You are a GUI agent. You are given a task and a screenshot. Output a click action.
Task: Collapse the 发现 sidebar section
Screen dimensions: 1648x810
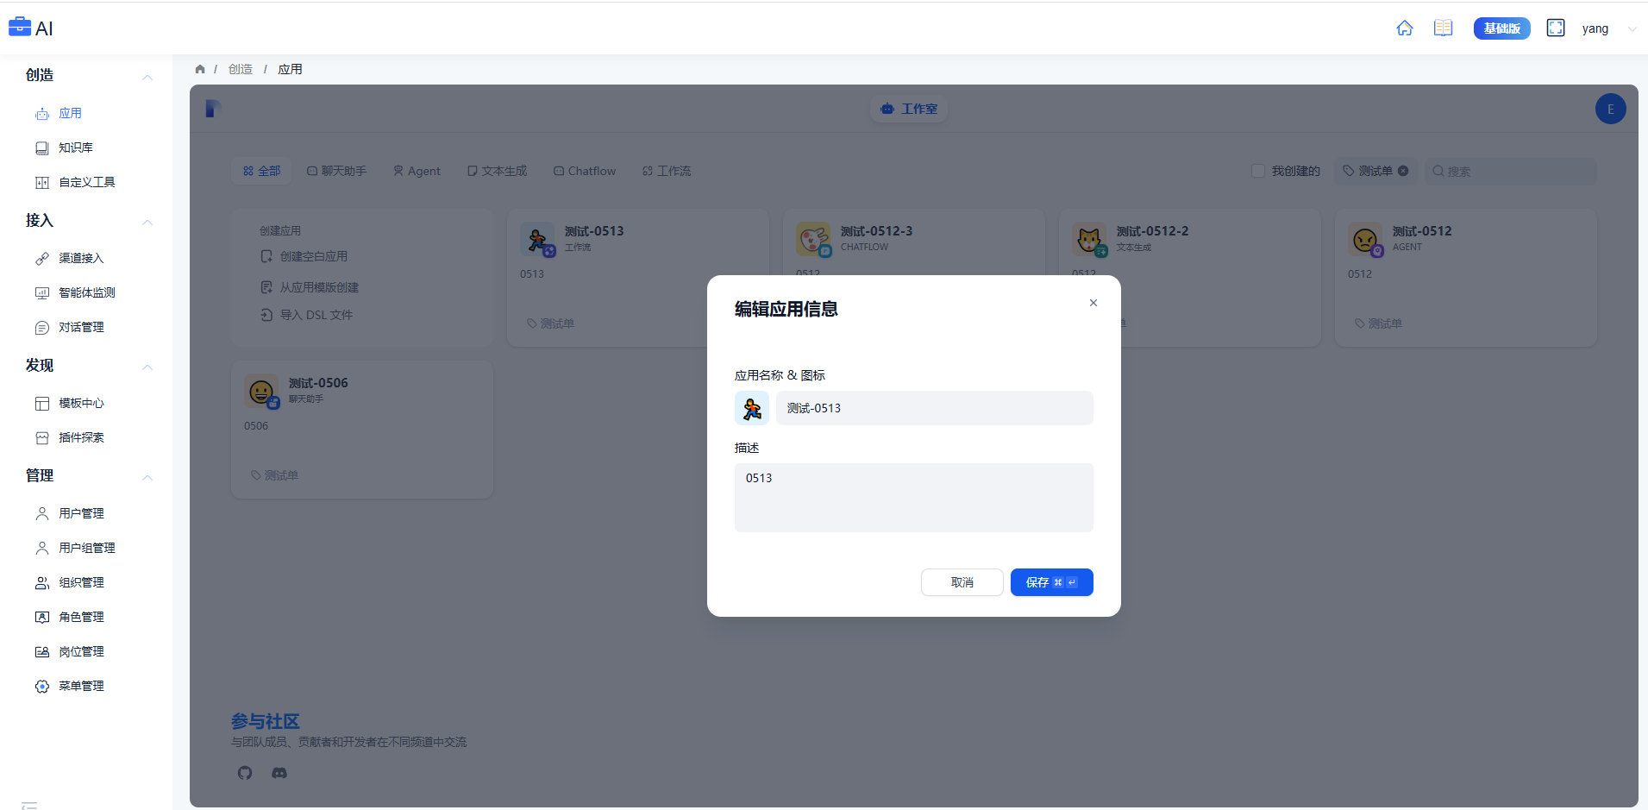click(x=147, y=367)
